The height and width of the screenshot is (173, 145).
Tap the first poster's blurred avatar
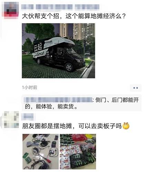10,10
